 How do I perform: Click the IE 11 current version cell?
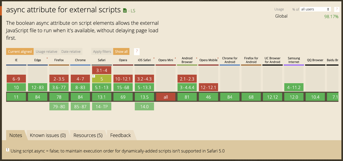click(x=16, y=97)
